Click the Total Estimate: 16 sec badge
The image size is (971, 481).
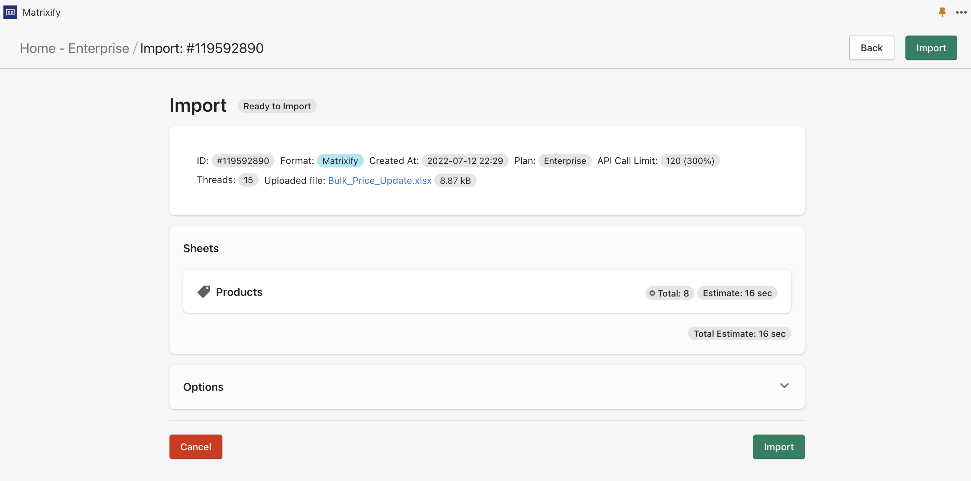tap(739, 334)
